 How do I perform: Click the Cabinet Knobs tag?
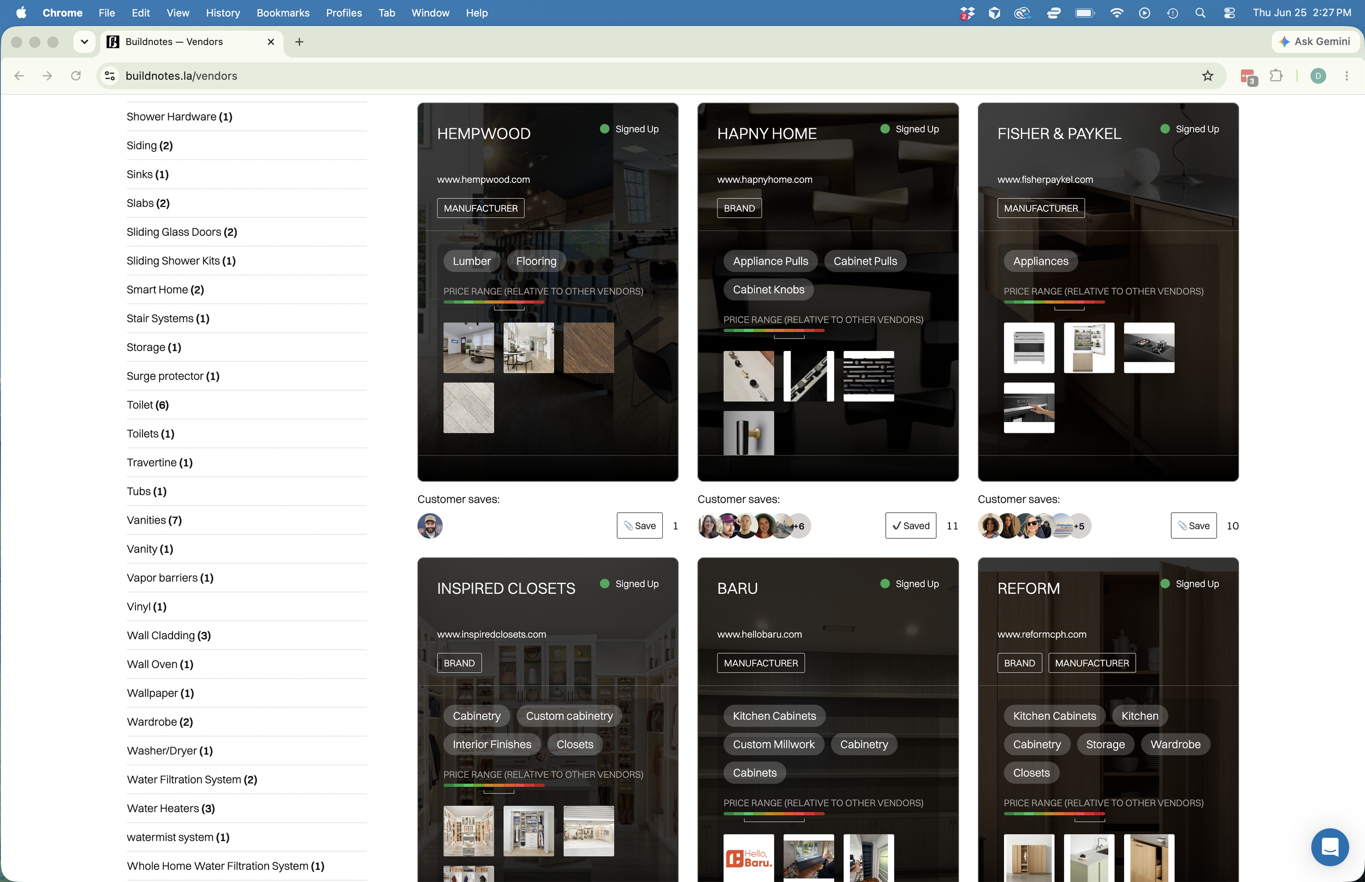pyautogui.click(x=768, y=290)
